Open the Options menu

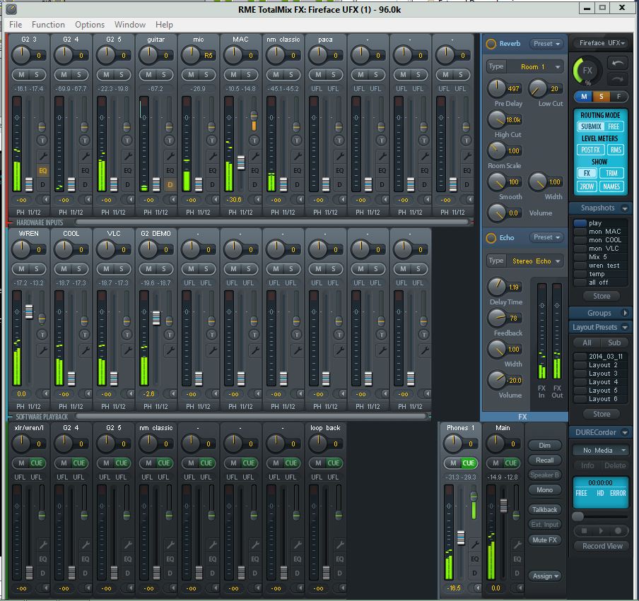pyautogui.click(x=90, y=25)
